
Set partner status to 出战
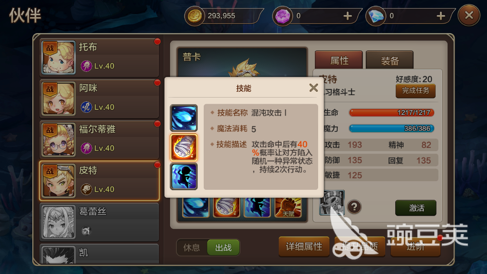click(224, 247)
